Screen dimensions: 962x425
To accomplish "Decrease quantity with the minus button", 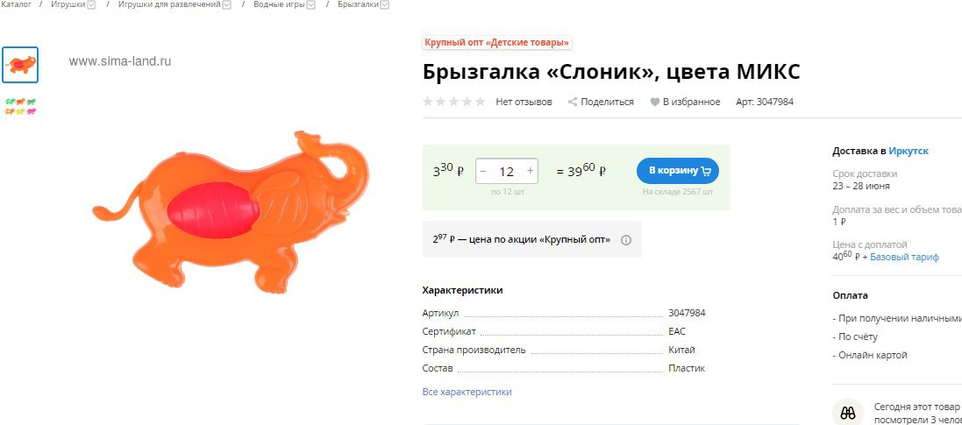I will (x=483, y=171).
